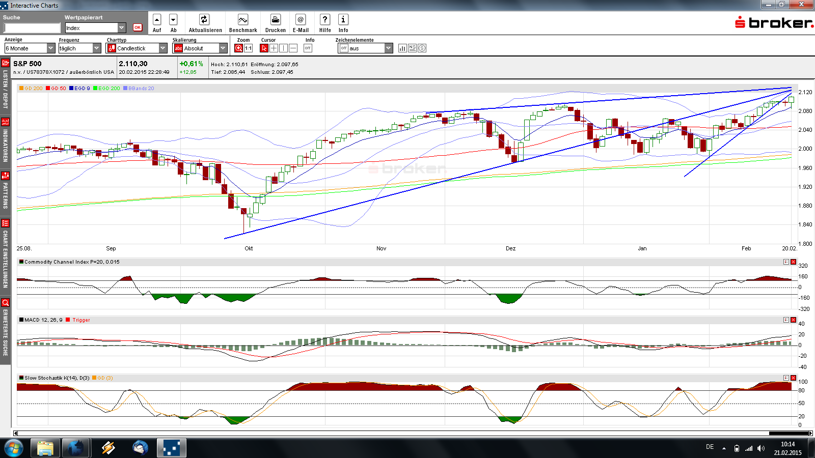Close the Slow Stochastik indicator panel
The width and height of the screenshot is (815, 458).
tap(793, 378)
